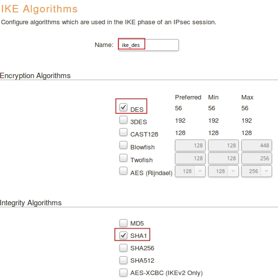Image resolution: width=278 pixels, height=280 pixels.
Task: Click the Twofish Max field showing 256
Action: pyautogui.click(x=257, y=158)
